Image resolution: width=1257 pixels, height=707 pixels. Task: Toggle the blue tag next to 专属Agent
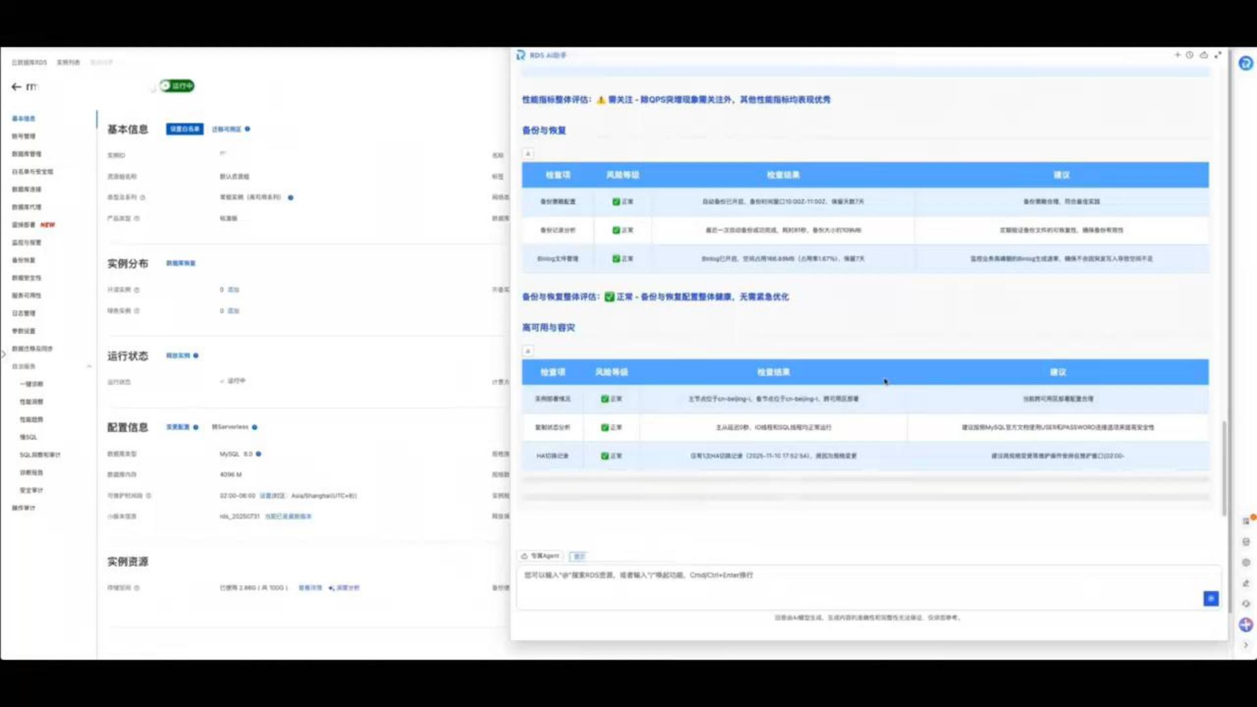click(x=578, y=556)
